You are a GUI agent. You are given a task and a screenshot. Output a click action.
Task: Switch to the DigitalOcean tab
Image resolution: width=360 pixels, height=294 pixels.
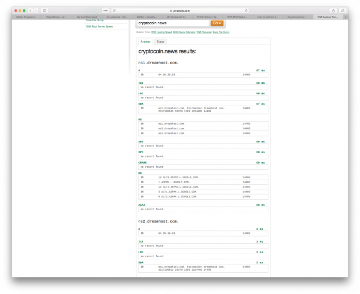tap(56, 17)
